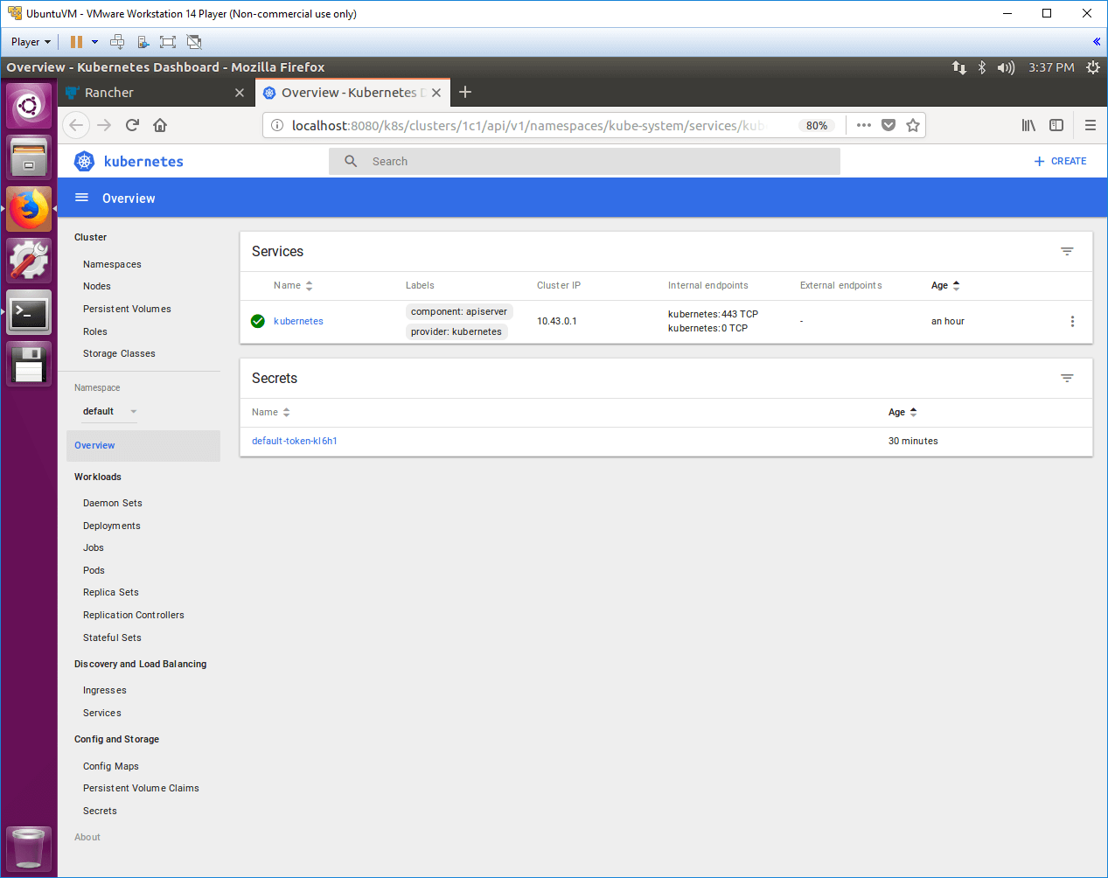This screenshot has width=1108, height=878.
Task: Open Firefox library icon
Action: (x=1028, y=125)
